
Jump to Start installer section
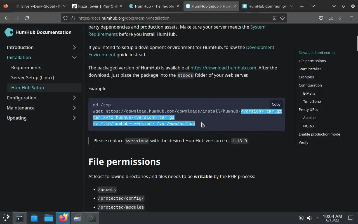310,69
